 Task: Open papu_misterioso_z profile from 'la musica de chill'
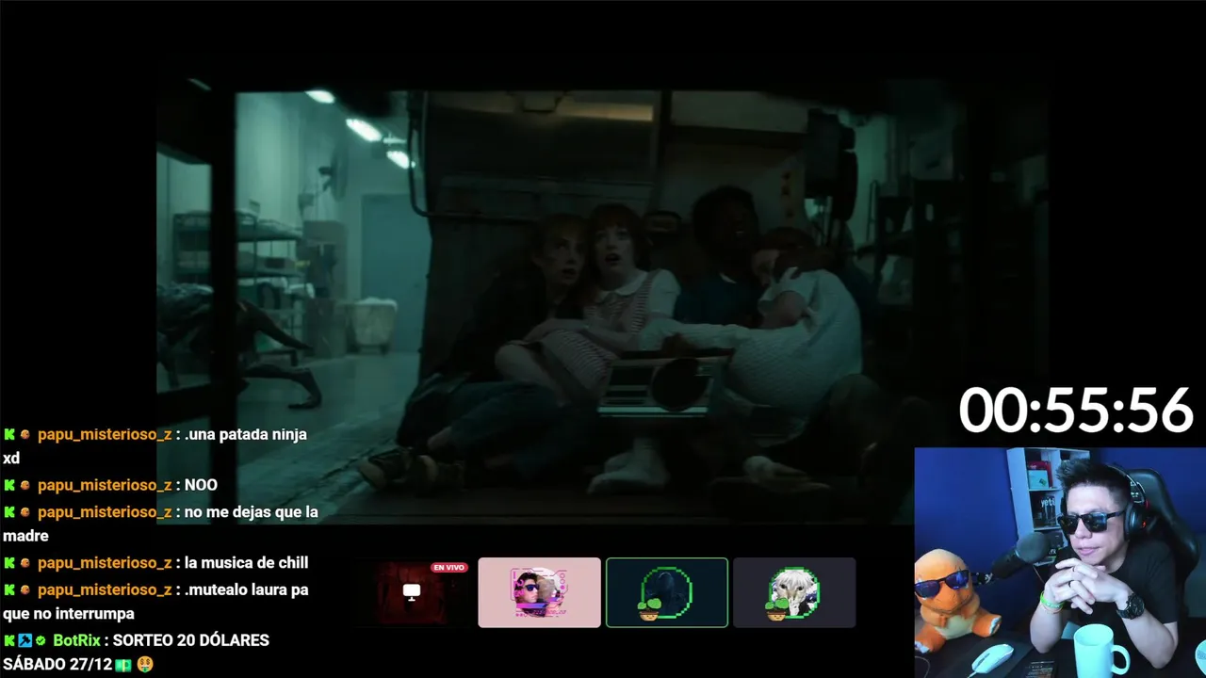pos(105,563)
